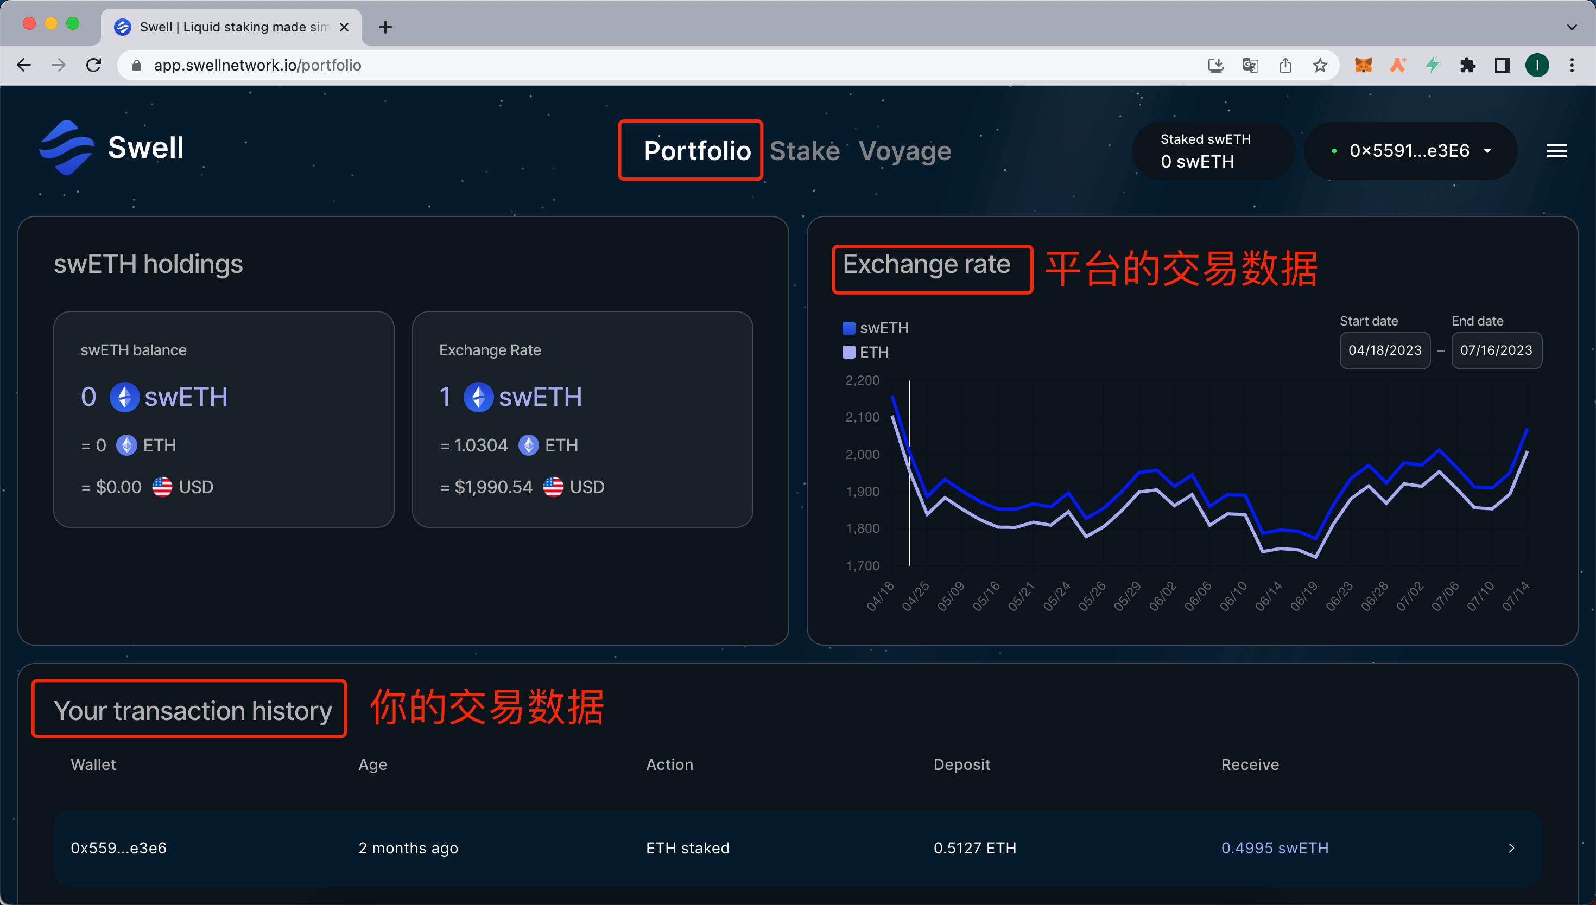This screenshot has width=1596, height=905.
Task: Reload the page
Action: tap(94, 65)
